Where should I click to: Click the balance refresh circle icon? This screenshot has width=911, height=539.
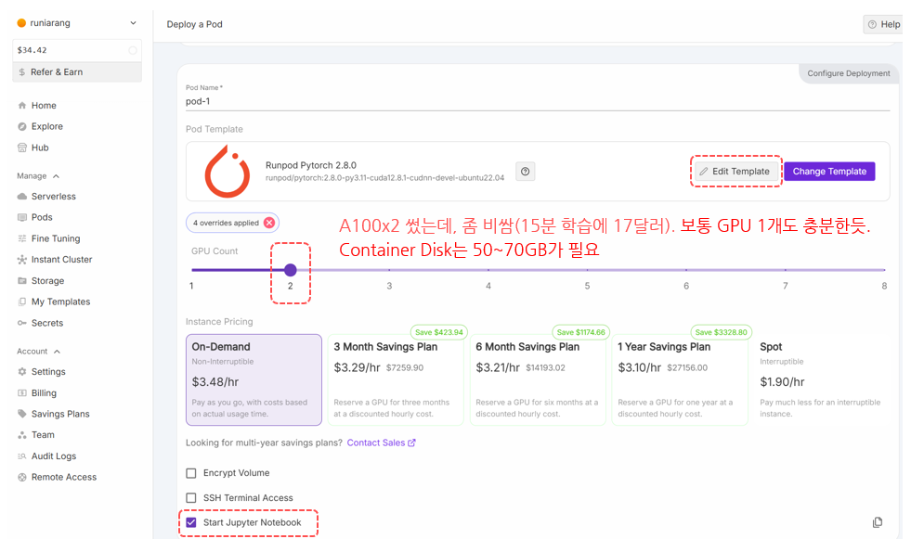coord(133,50)
